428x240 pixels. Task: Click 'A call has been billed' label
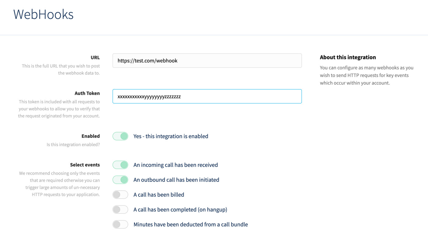(159, 194)
